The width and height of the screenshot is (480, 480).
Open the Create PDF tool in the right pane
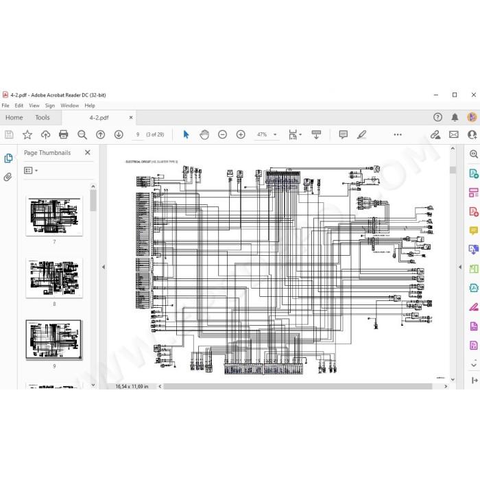coord(474,211)
